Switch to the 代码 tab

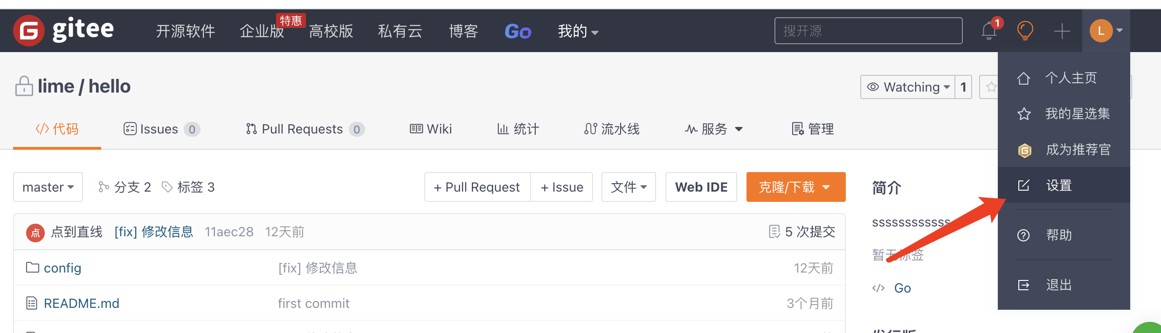click(x=57, y=129)
